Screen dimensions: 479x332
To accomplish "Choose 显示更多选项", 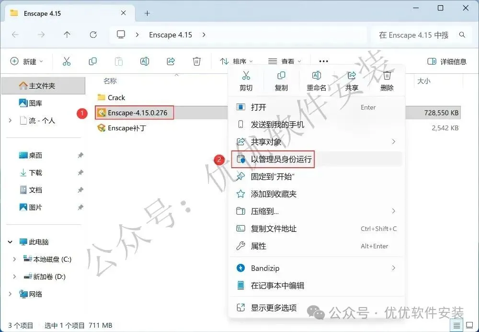I will pyautogui.click(x=317, y=308).
